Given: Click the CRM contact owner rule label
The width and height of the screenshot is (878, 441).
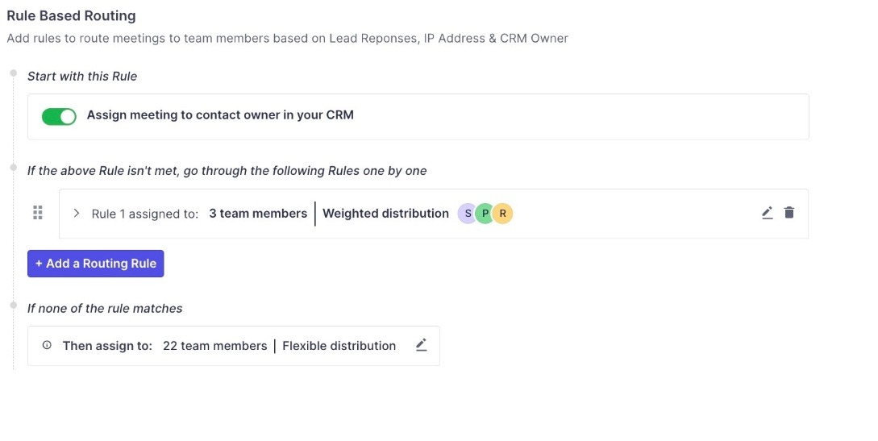Looking at the screenshot, I should point(220,115).
